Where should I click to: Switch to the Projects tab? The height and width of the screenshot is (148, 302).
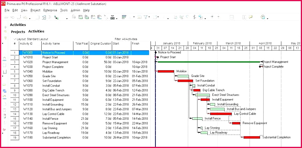pyautogui.click(x=18, y=31)
